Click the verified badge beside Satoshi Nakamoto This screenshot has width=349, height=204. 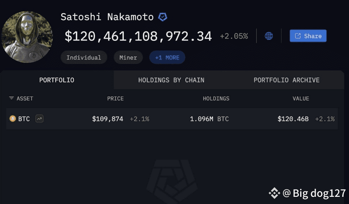(x=163, y=17)
